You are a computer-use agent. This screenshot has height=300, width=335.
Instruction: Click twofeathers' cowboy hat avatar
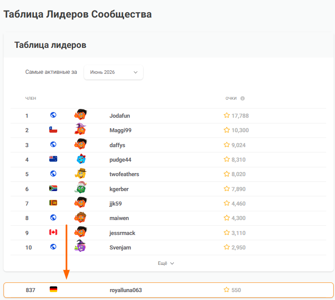[x=80, y=173]
